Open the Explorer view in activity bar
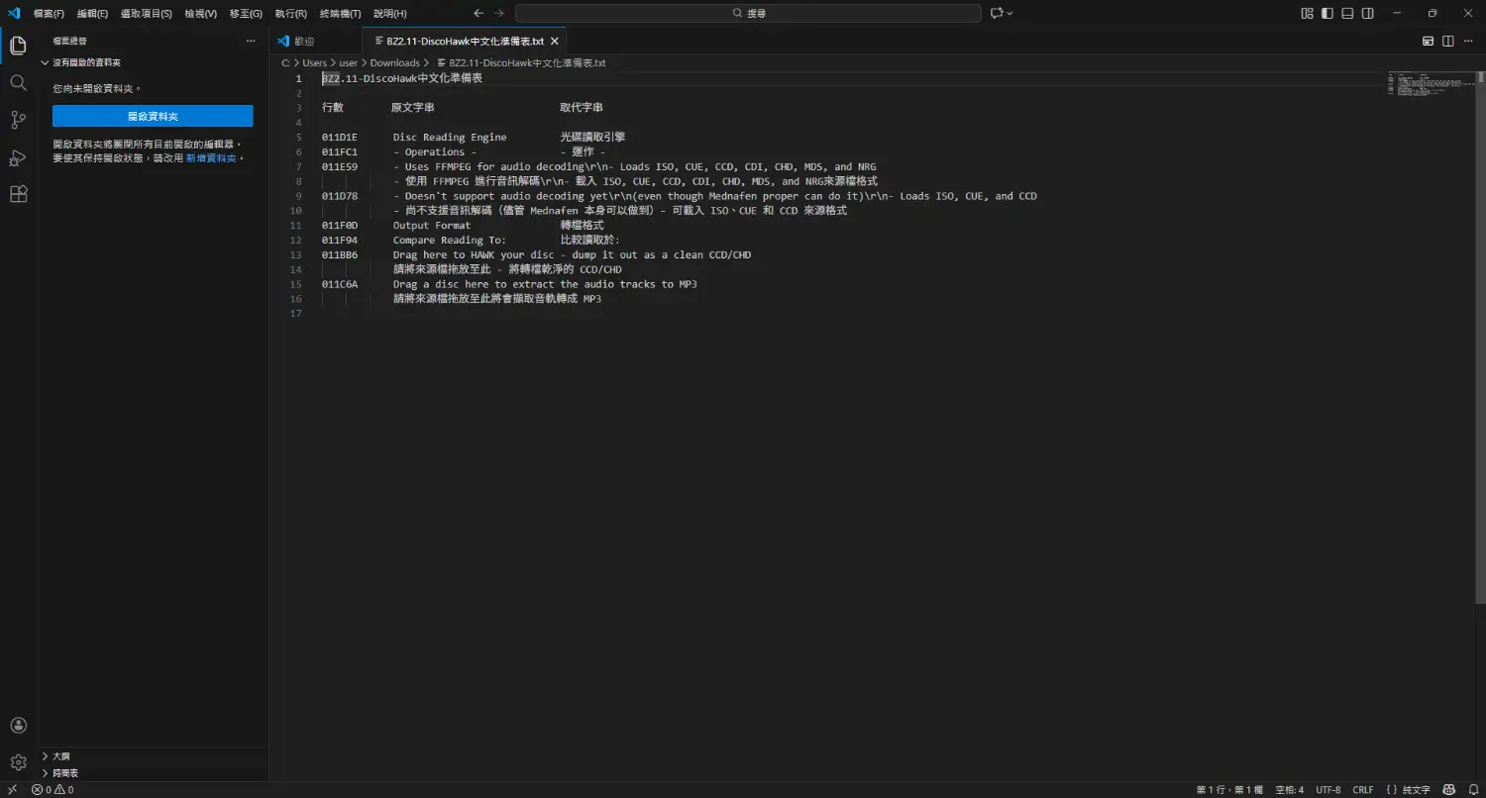 [x=18, y=46]
